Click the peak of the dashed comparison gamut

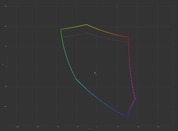point(87,33)
